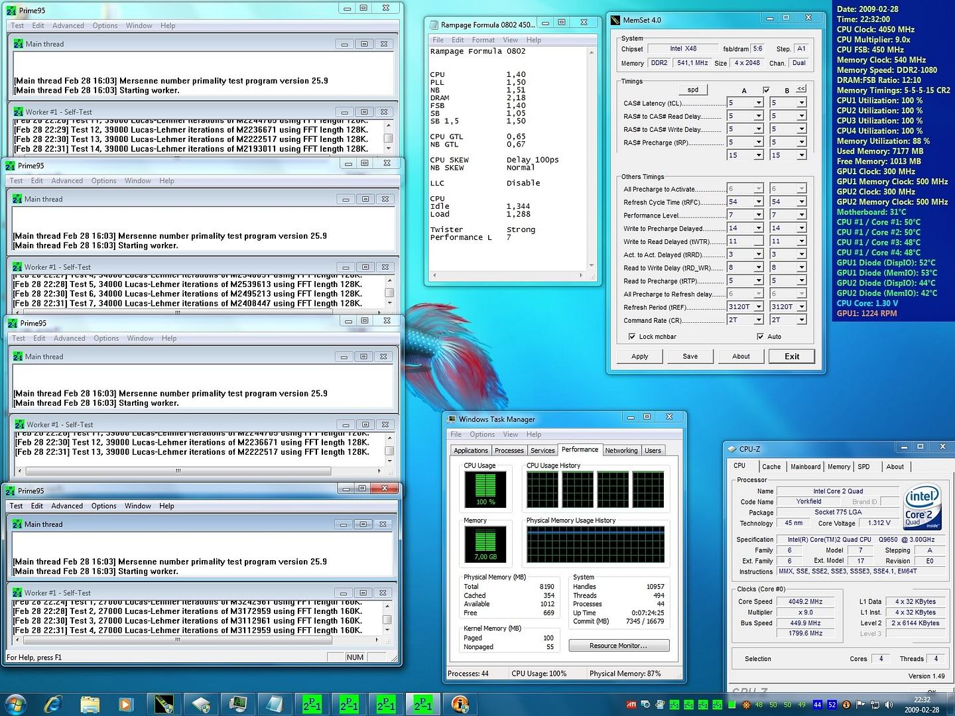Image resolution: width=955 pixels, height=716 pixels.
Task: Click vertical scrollbar in the topmost Prime95 worker window
Action: pyautogui.click(x=389, y=137)
